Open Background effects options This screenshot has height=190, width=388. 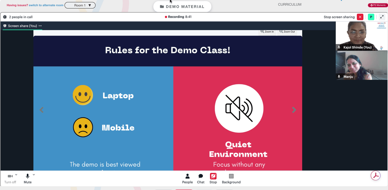(x=231, y=179)
